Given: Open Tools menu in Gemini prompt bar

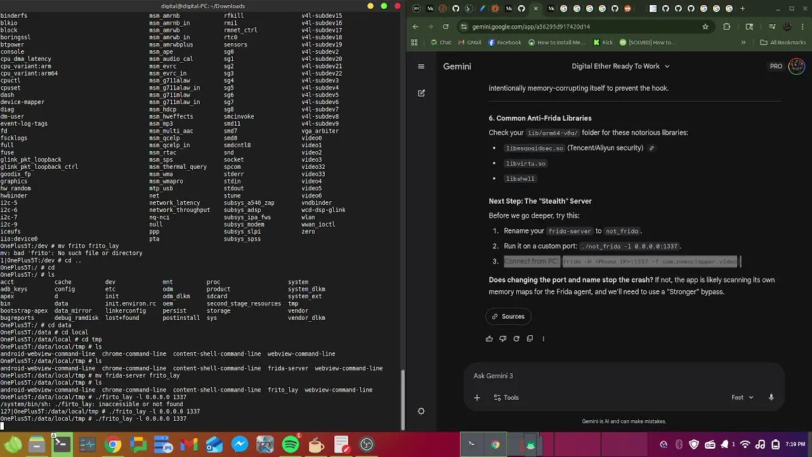Looking at the screenshot, I should [506, 397].
